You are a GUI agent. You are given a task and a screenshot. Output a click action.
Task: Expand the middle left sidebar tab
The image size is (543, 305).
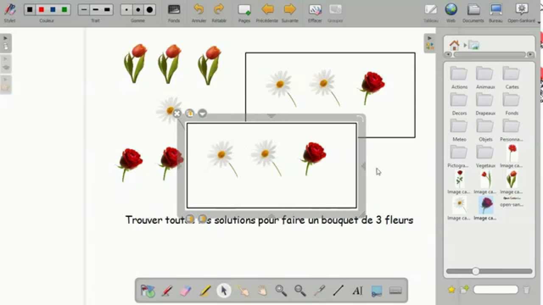(x=6, y=64)
